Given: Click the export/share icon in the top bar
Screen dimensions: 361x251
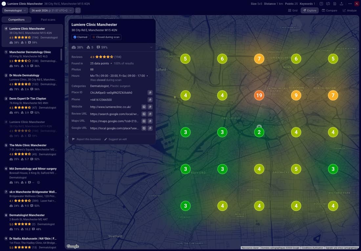Looking at the screenshot, I should coord(341,4).
